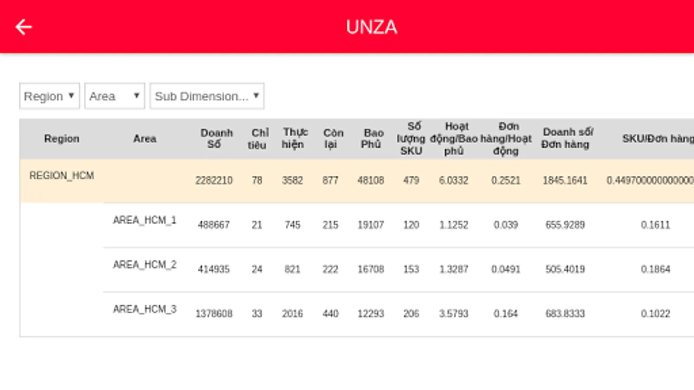Screen dimensions: 694x390
Task: Select the AREA_HCM_2 row label
Action: click(x=145, y=265)
